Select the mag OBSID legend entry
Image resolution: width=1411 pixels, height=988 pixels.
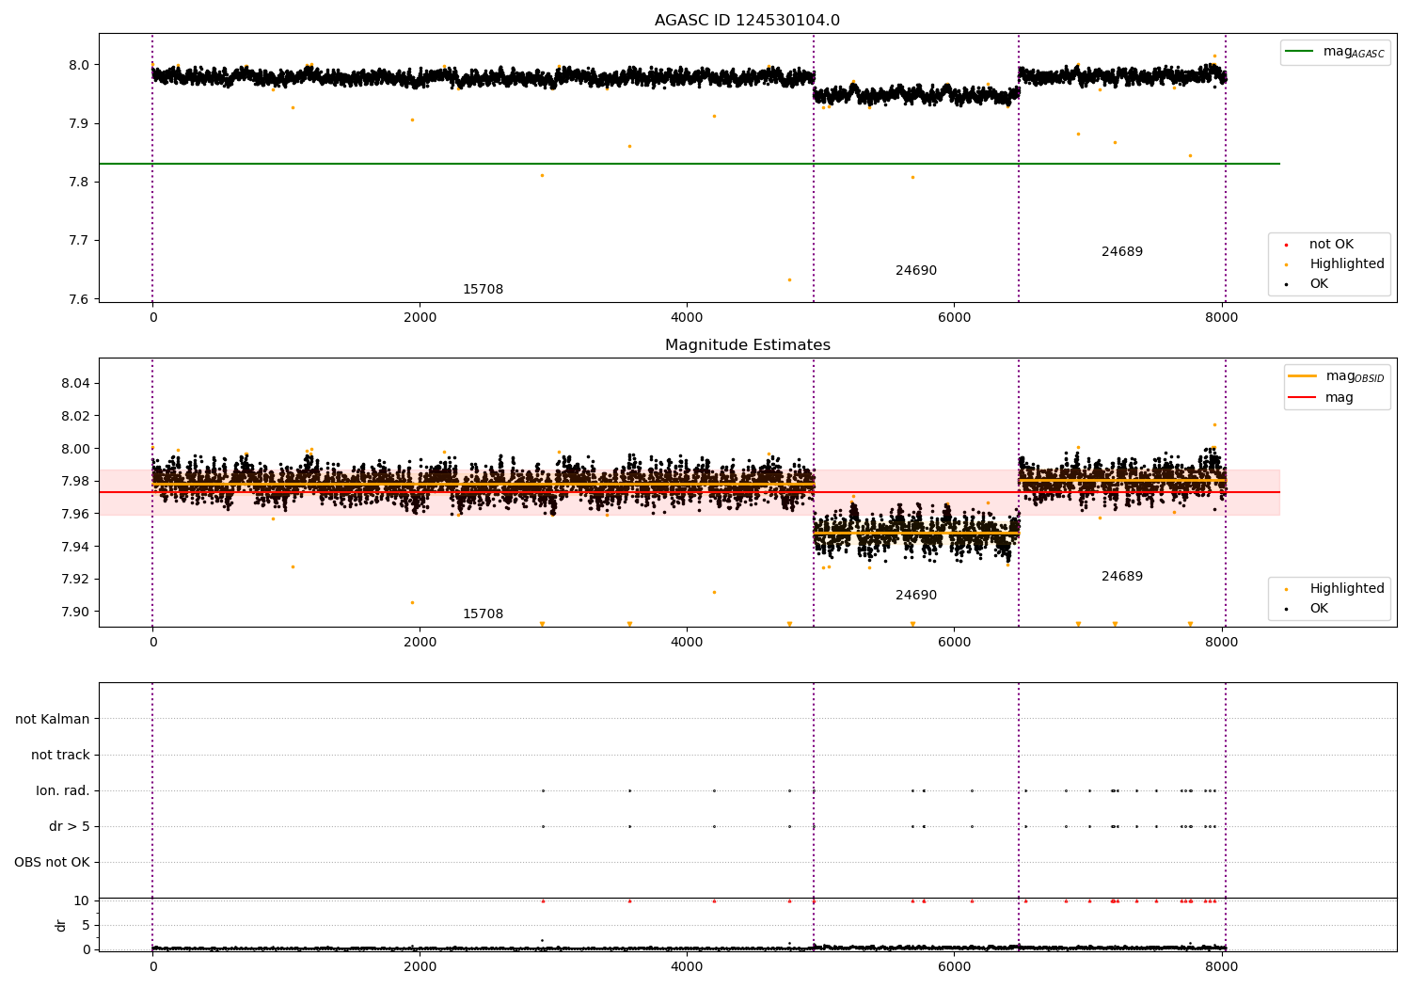click(1337, 376)
